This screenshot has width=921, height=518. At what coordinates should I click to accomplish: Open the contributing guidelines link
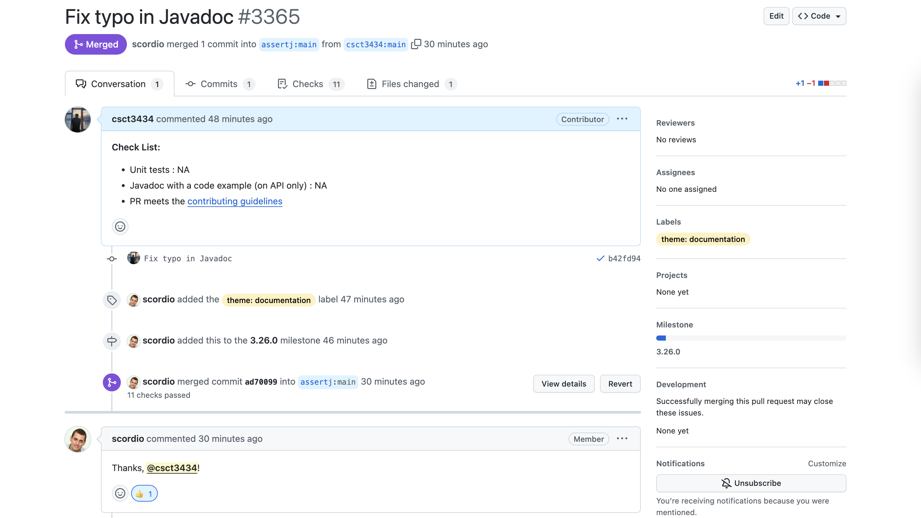click(x=235, y=201)
